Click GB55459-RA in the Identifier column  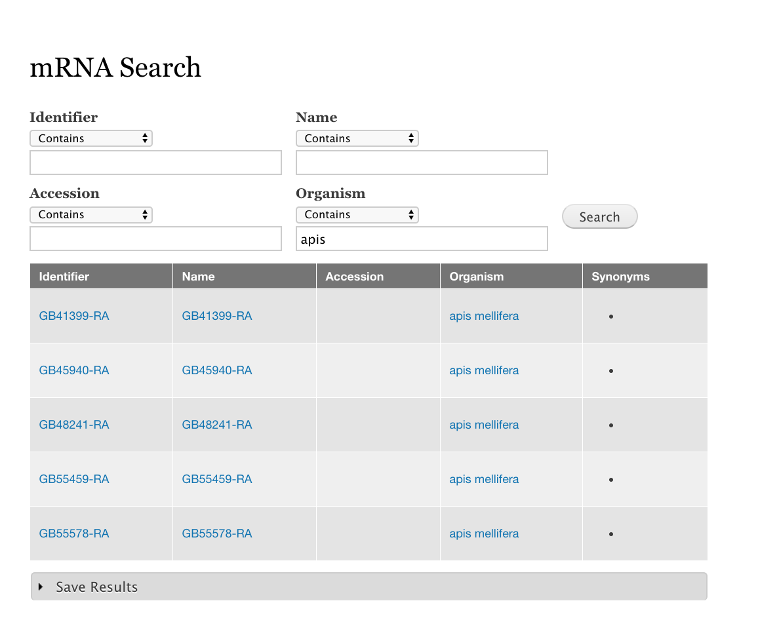coord(74,479)
